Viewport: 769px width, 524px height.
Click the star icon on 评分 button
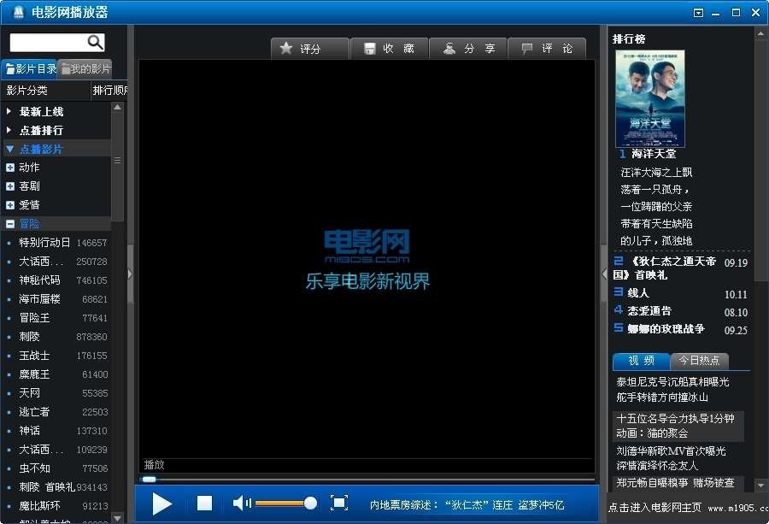point(287,48)
